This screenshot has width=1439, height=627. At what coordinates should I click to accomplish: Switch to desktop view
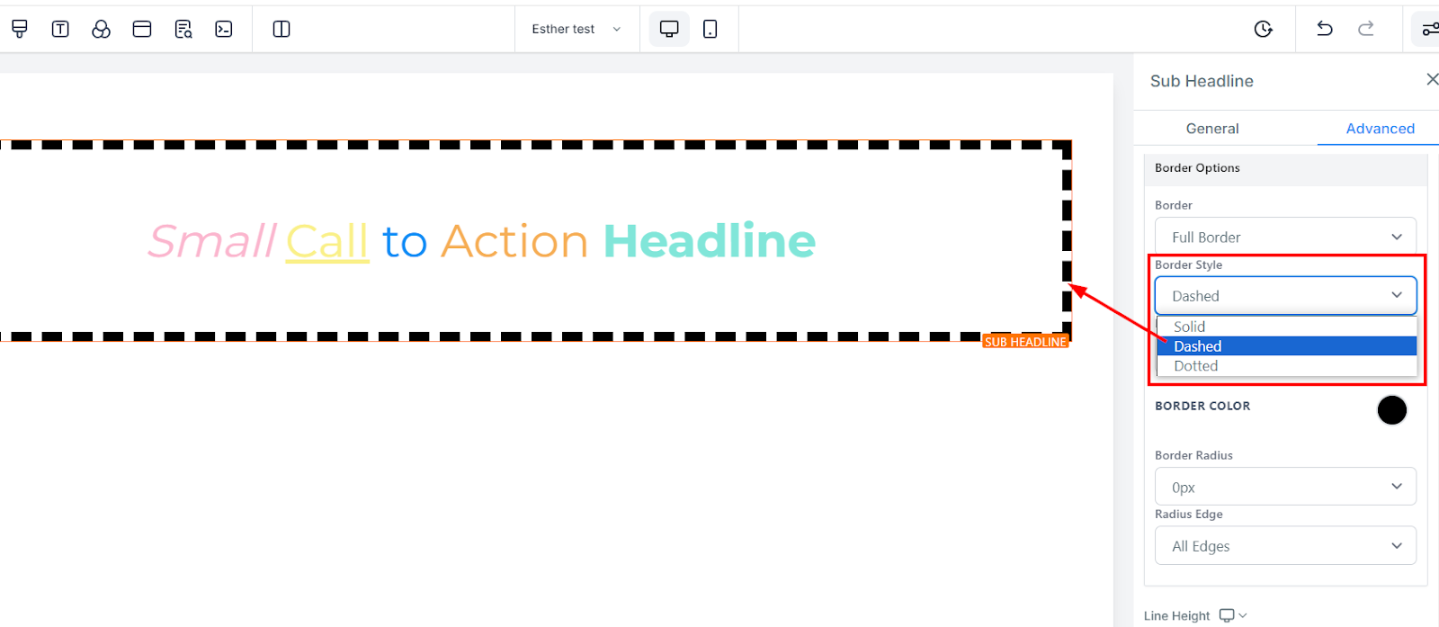click(x=669, y=29)
